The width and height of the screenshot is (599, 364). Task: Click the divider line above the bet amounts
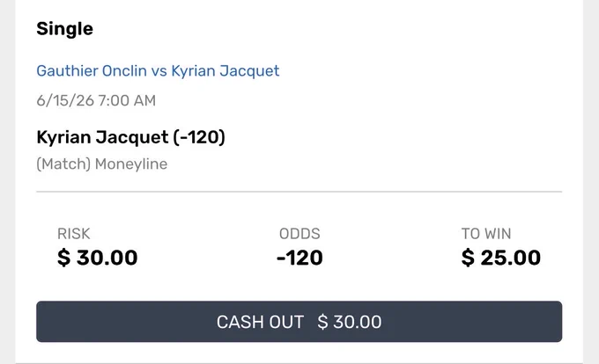[x=299, y=192]
